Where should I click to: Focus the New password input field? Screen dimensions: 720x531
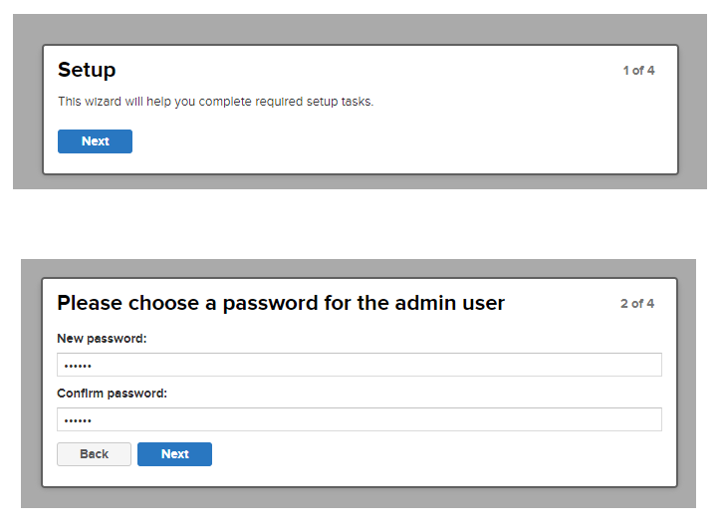(359, 366)
